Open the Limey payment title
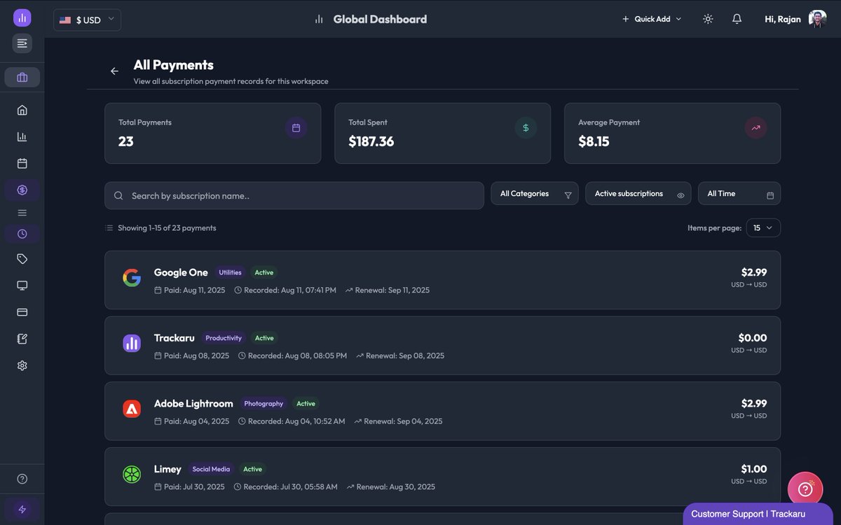Screen dimensions: 841x525 point(167,469)
